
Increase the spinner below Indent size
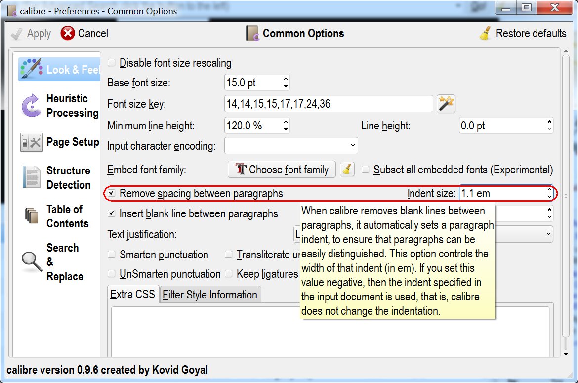tap(549, 210)
